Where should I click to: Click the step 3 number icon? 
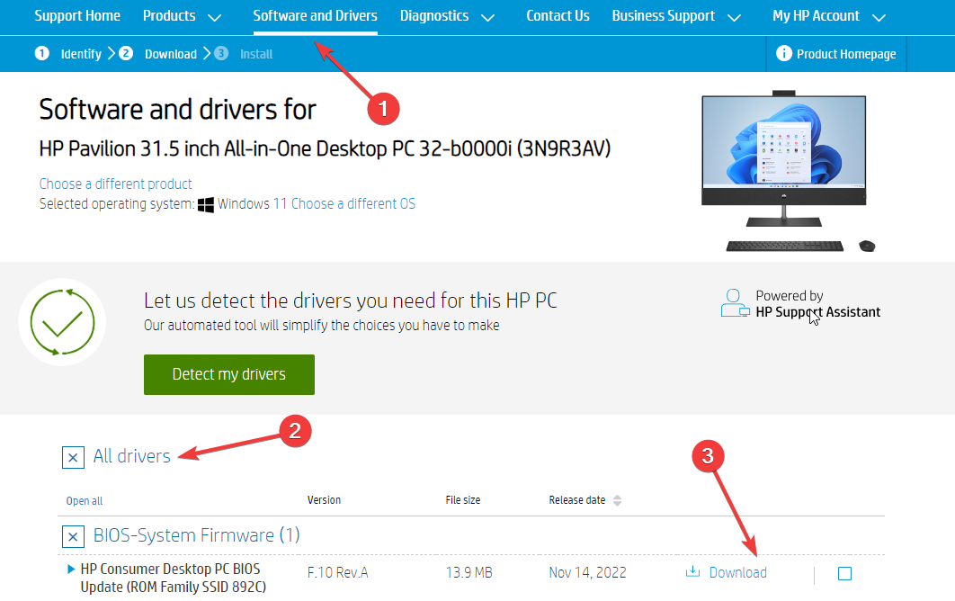221,54
